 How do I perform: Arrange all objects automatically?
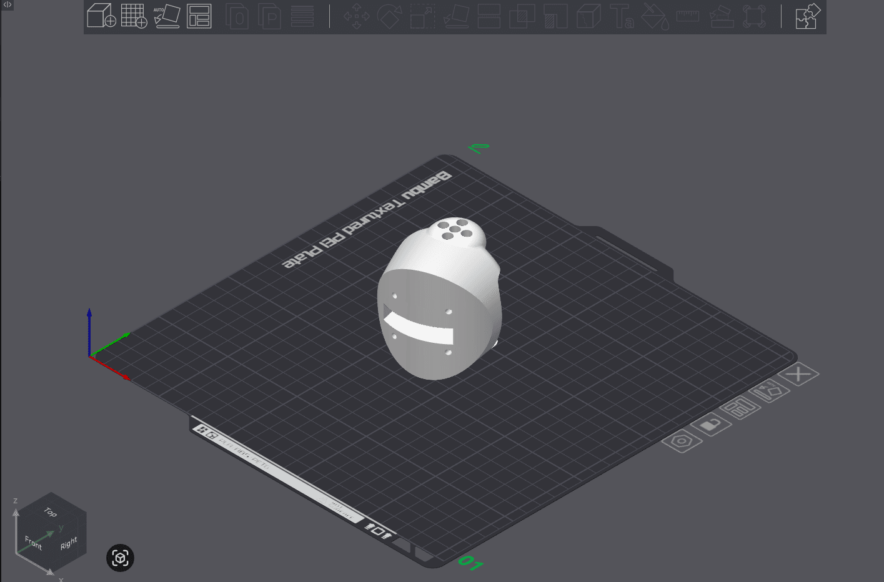(199, 17)
